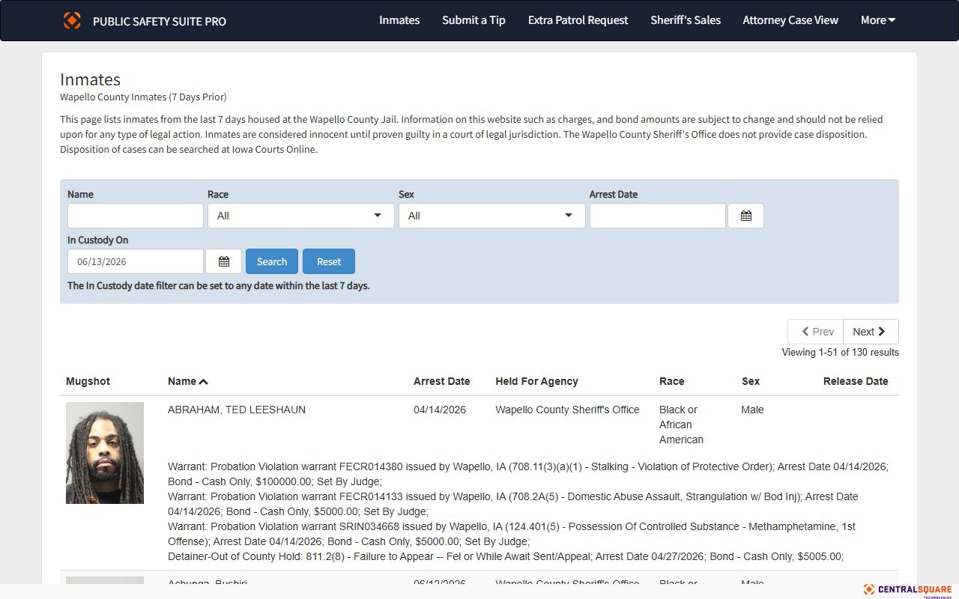Go to Submit a Tip

(x=474, y=20)
